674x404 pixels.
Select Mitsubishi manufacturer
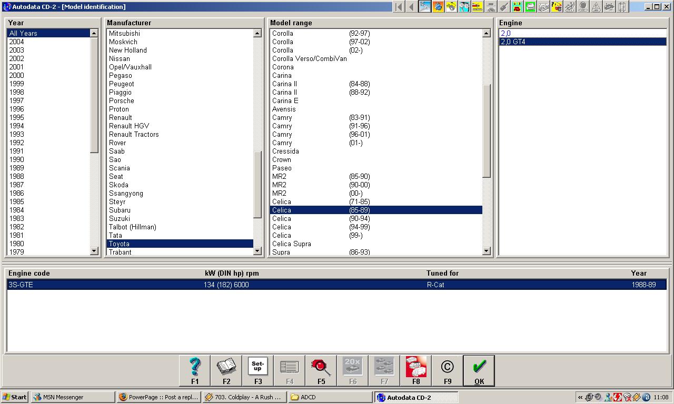(180, 33)
